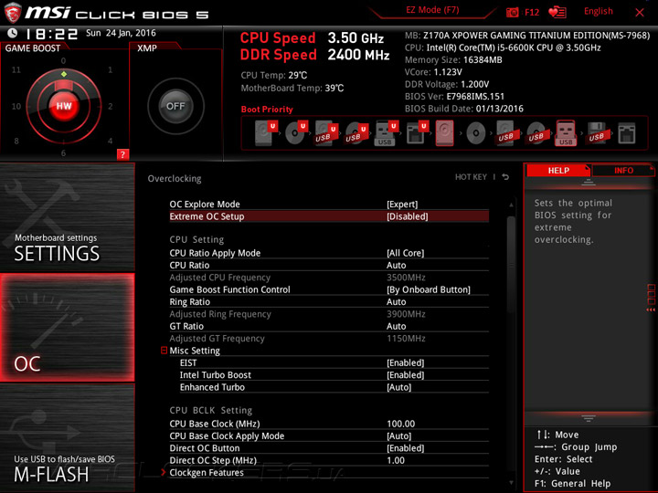Select the UEFI CD/DVD boot device icon

click(x=295, y=133)
